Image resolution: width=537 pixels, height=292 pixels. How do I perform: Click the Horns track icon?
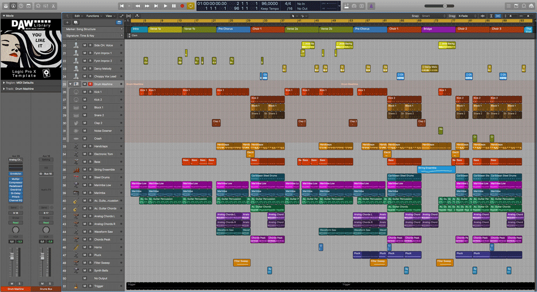(76, 247)
